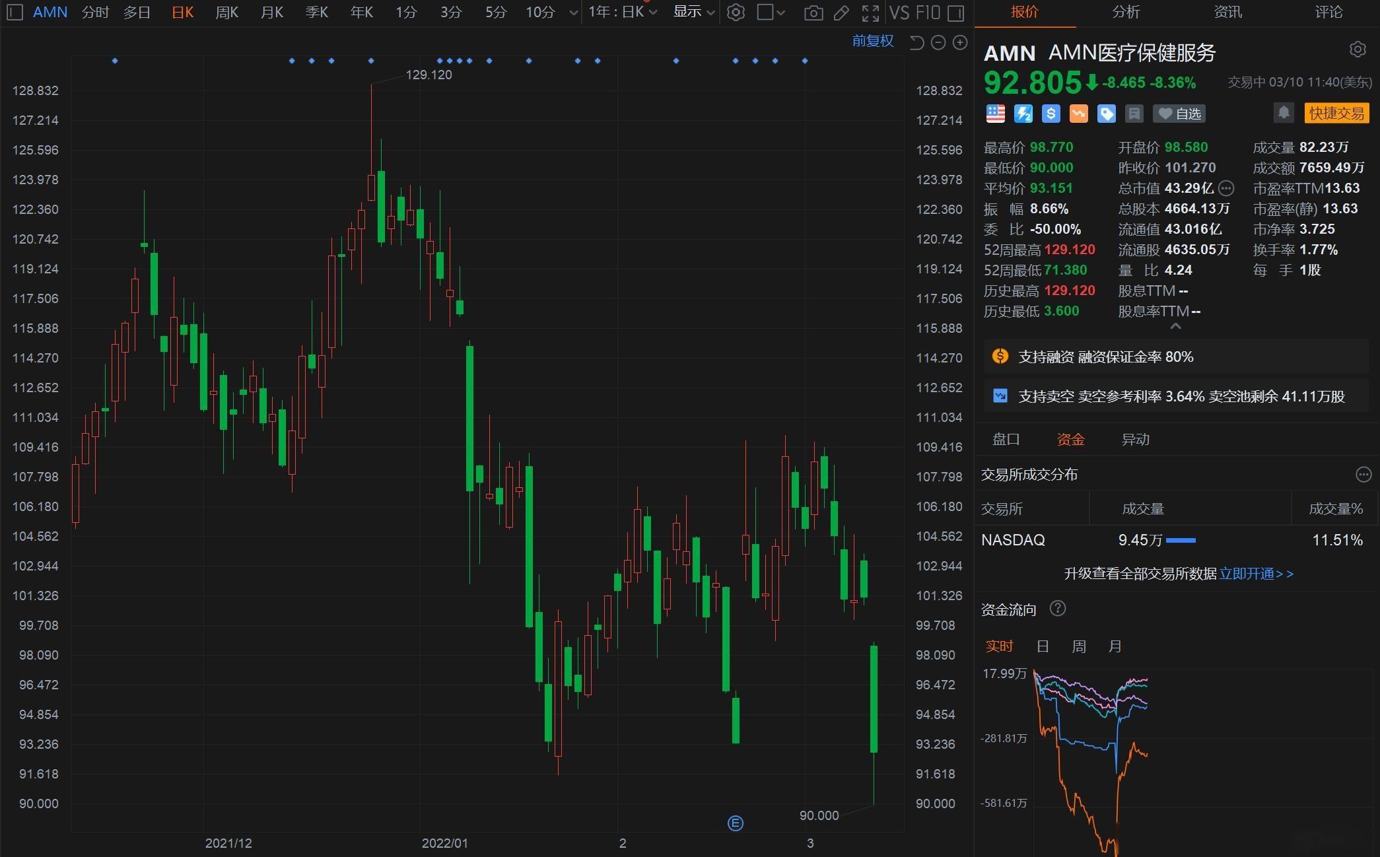Open capital flow help question icon

tap(1058, 608)
